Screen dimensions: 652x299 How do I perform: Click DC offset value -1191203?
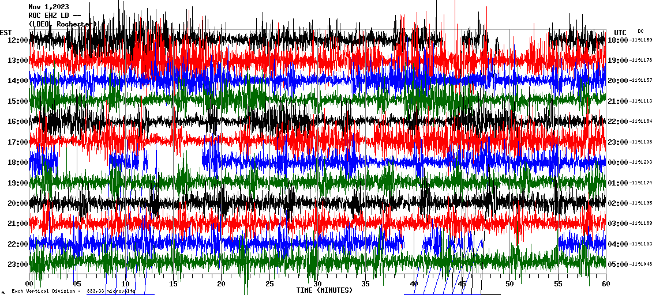tap(640, 162)
